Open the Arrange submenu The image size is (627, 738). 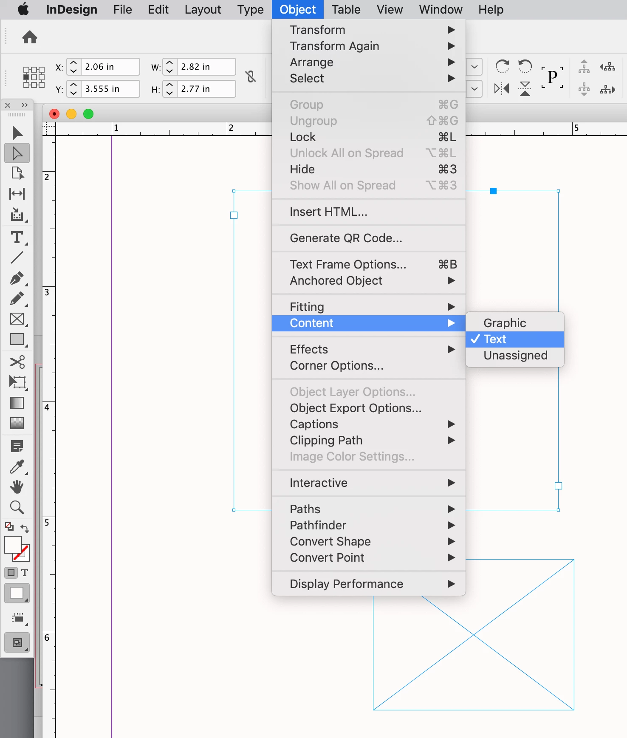pos(369,62)
